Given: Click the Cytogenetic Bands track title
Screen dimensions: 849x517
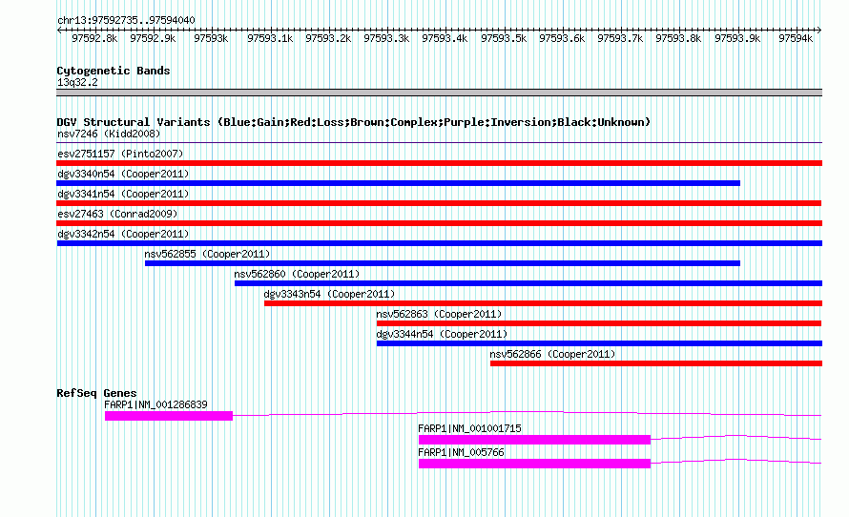Looking at the screenshot, I should point(114,71).
